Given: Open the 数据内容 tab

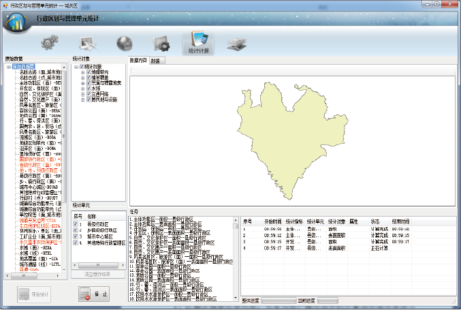Looking at the screenshot, I should coord(138,61).
